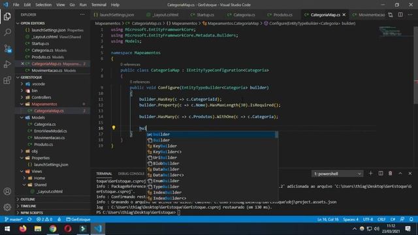Open Opera from the taskbar
This screenshot has width=418, height=235.
pos(68,228)
